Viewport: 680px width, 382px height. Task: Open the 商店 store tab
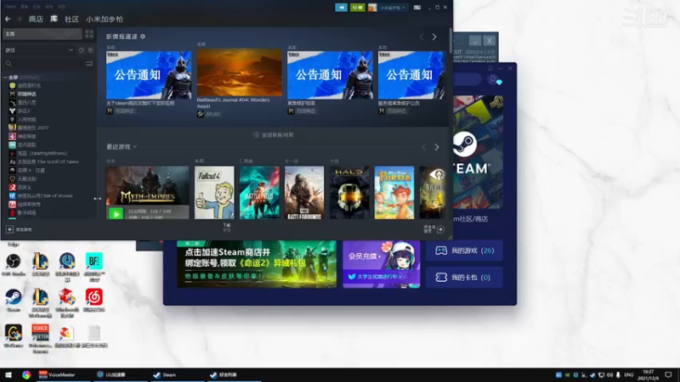36,19
